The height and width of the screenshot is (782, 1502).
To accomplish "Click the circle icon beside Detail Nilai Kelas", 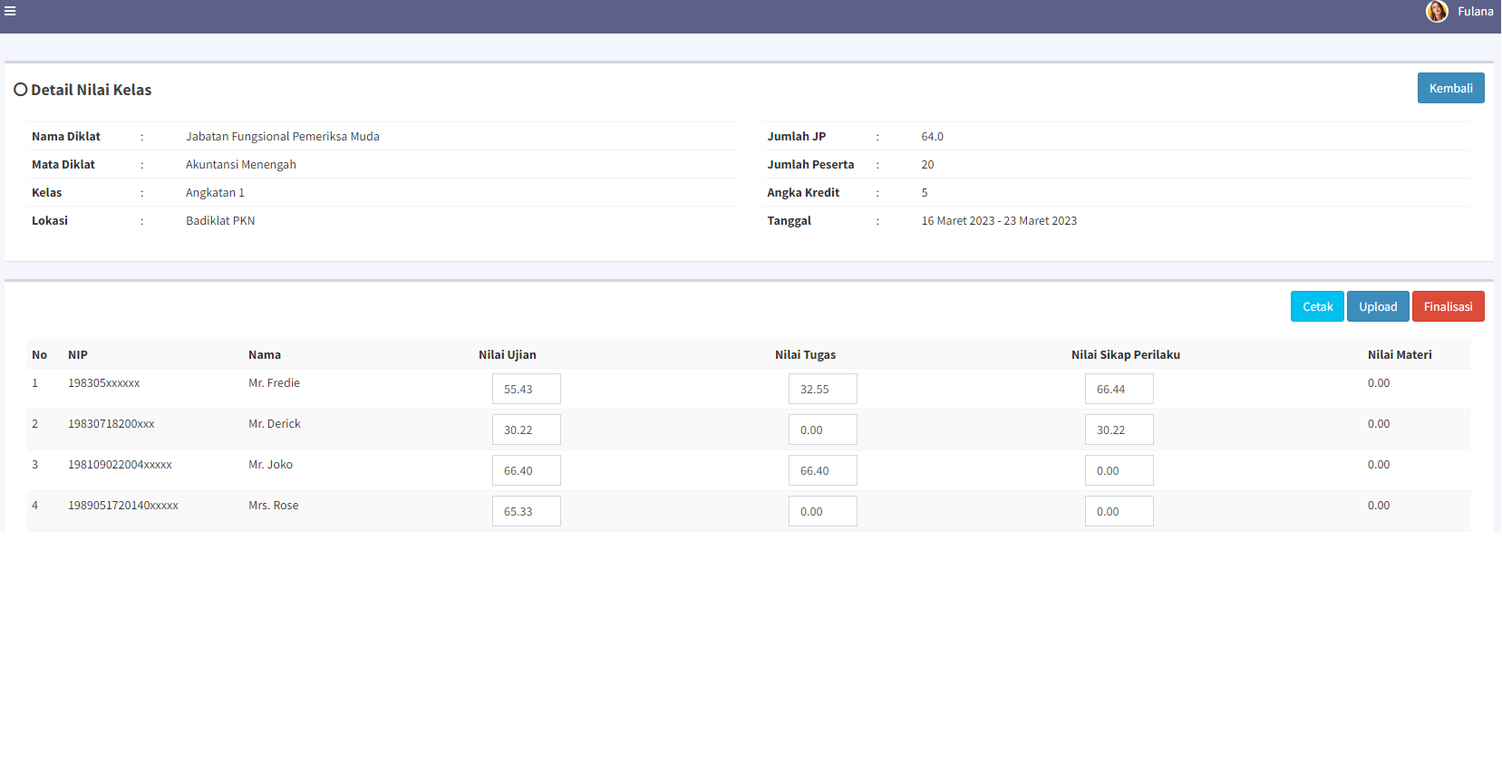I will click(20, 90).
